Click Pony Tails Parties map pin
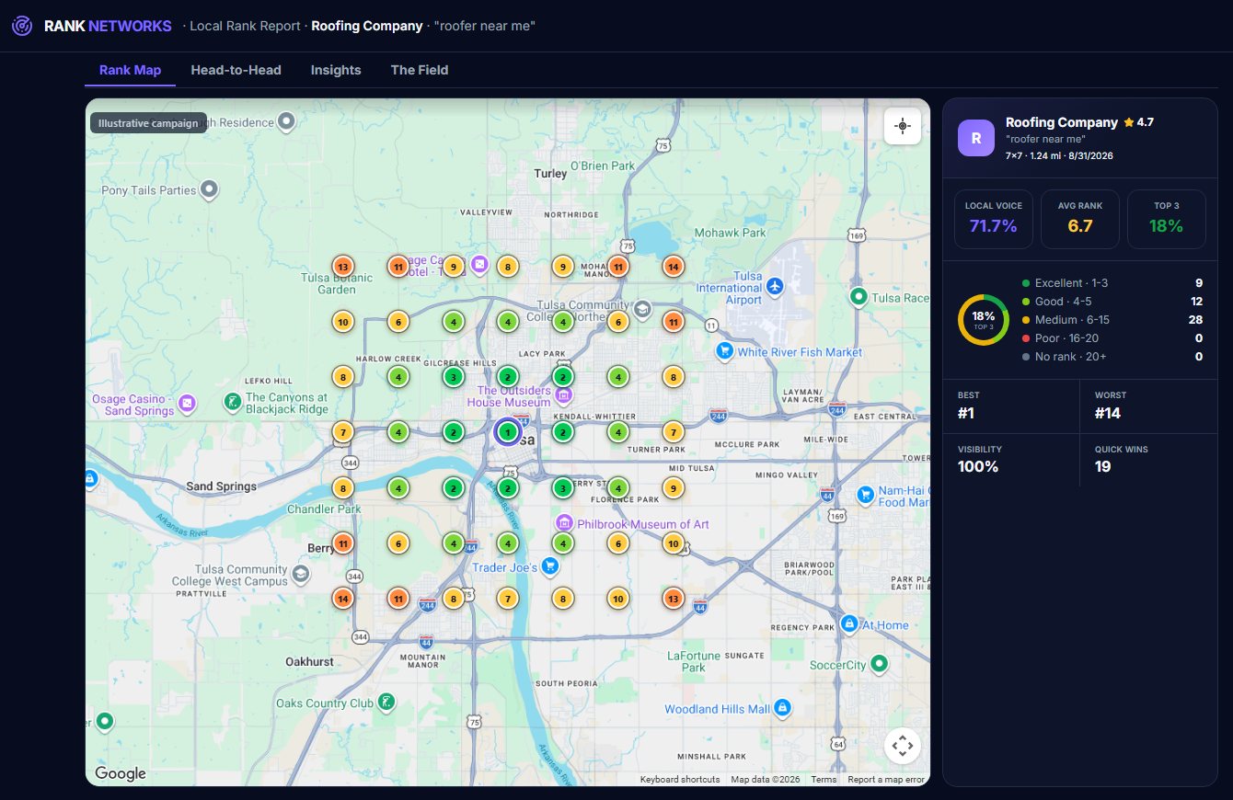This screenshot has height=800, width=1233. tap(210, 189)
